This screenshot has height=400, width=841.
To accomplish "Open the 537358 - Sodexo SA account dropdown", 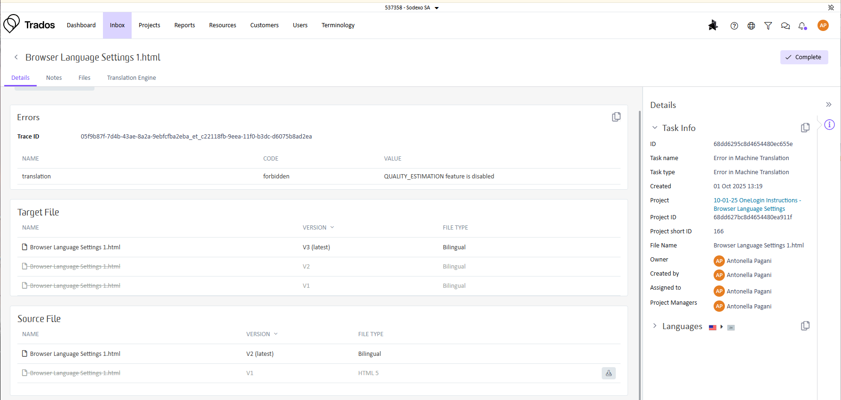I will [x=411, y=8].
